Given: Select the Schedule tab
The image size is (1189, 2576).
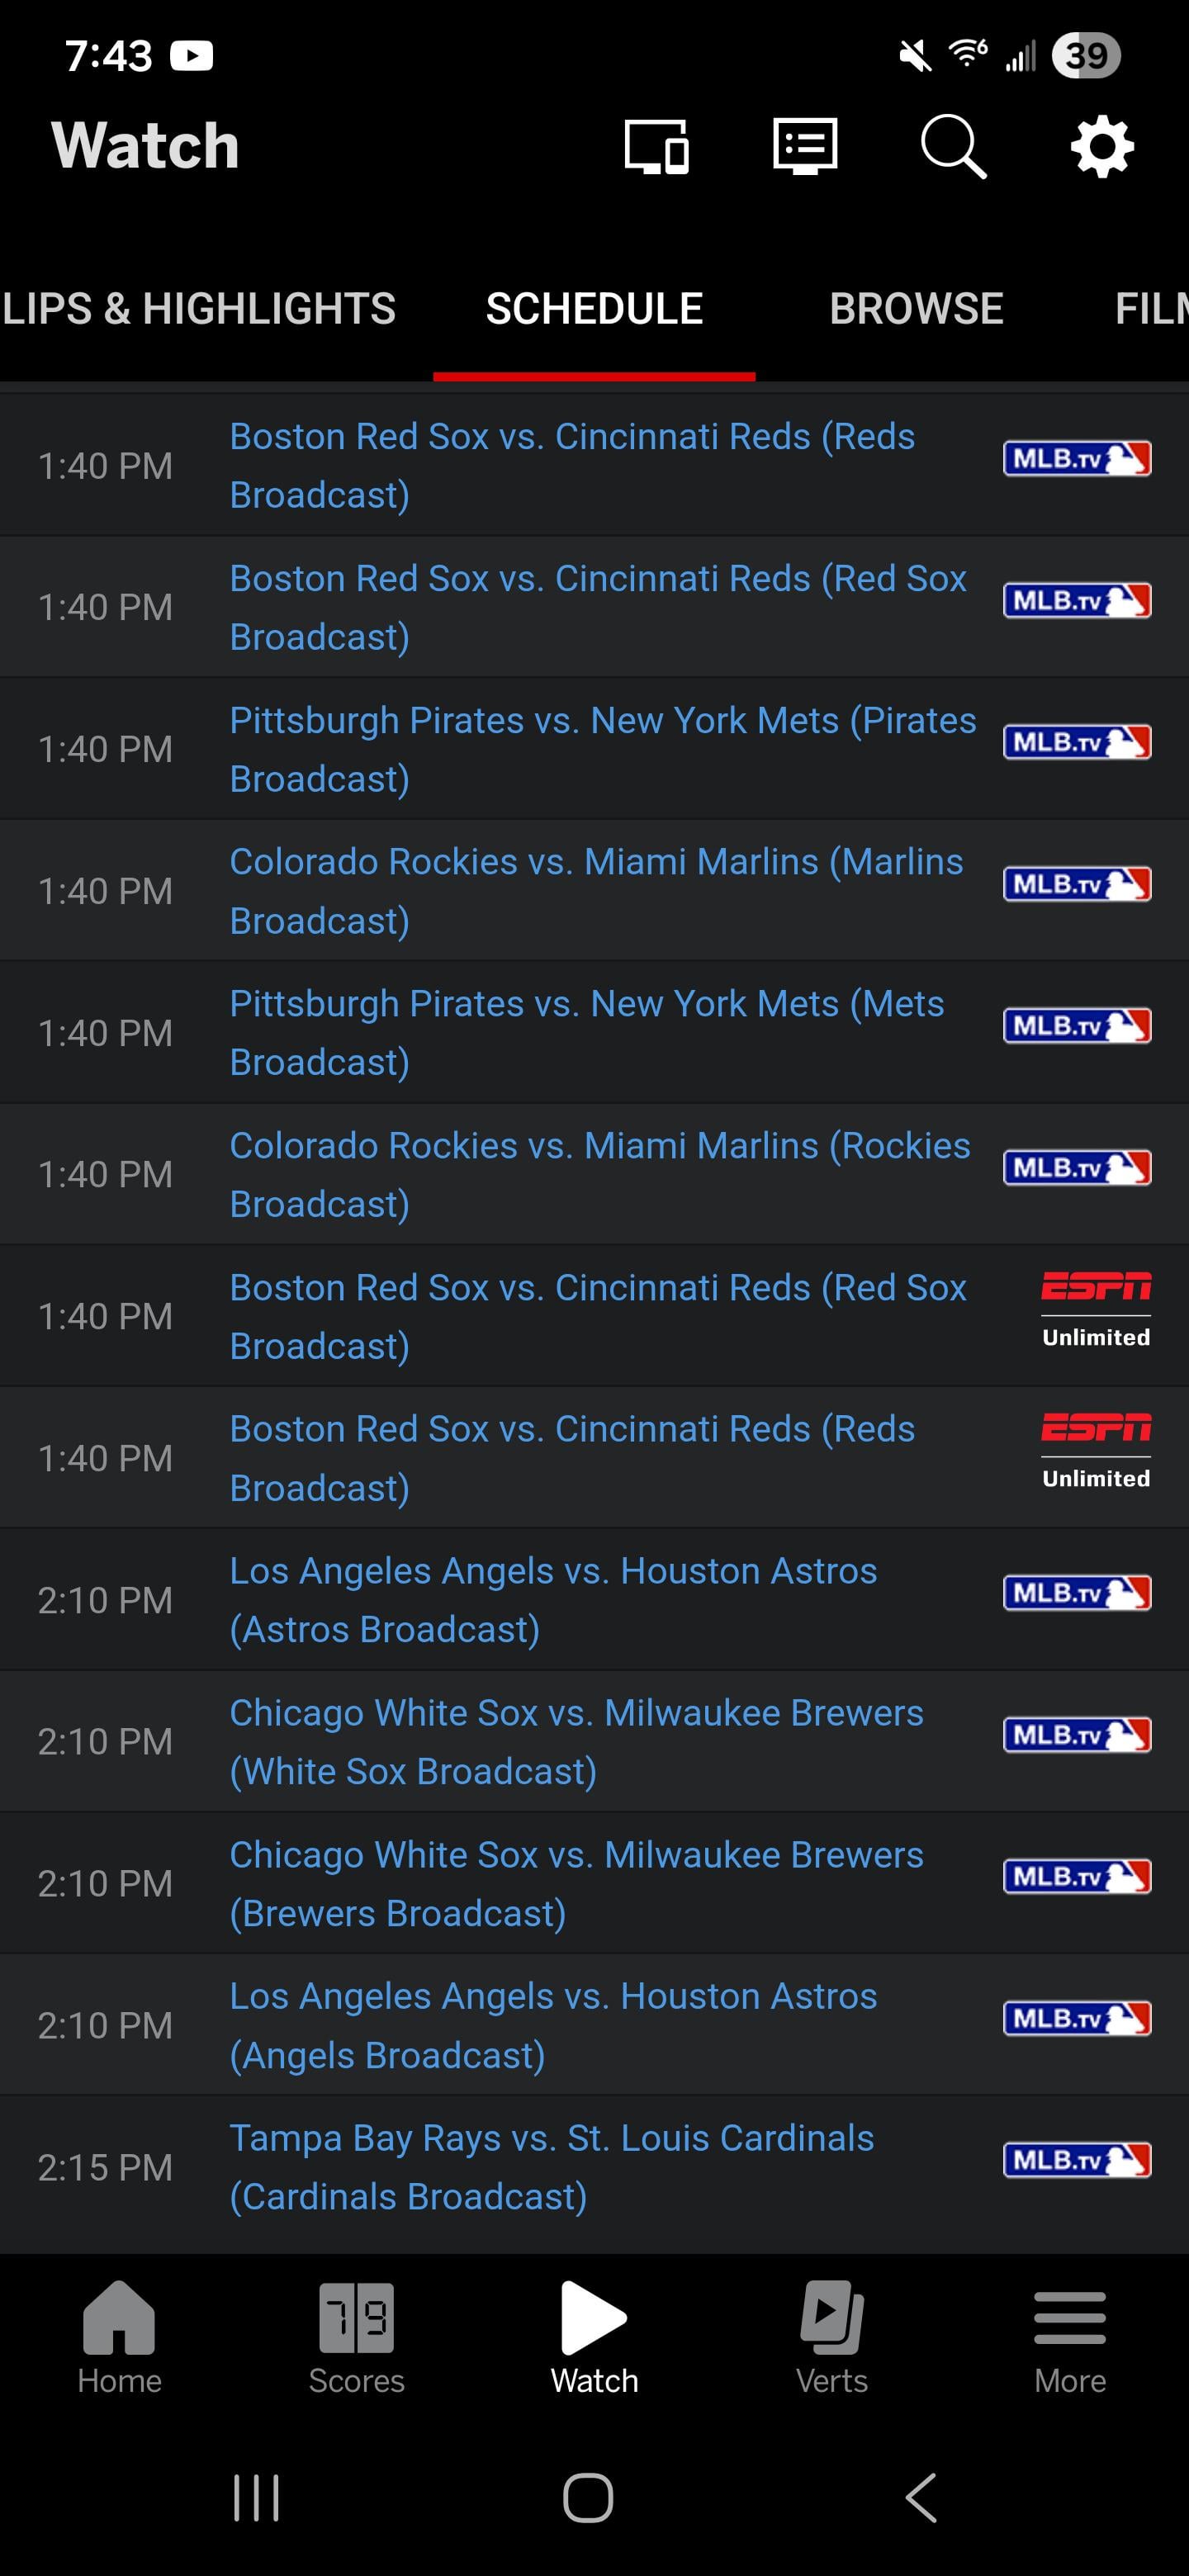Looking at the screenshot, I should (594, 309).
